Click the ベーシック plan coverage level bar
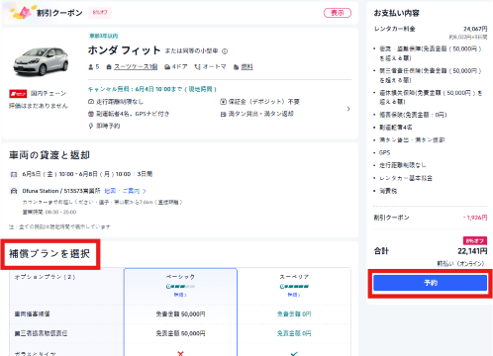This screenshot has height=356, width=493. [x=180, y=287]
